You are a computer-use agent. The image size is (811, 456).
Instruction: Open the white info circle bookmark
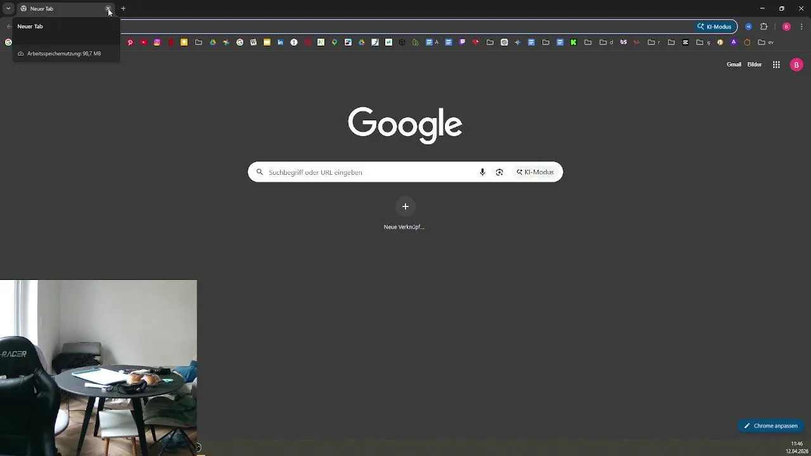coord(294,42)
